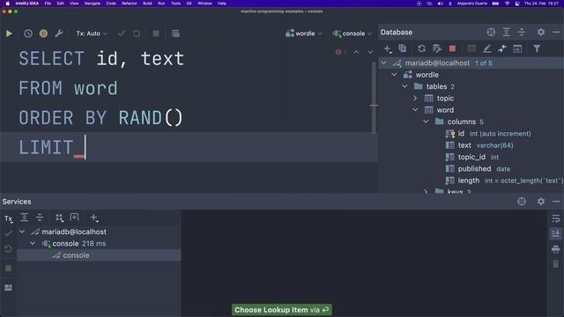Screen dimensions: 564x317
Task: Click the editor error indicator
Action: pyautogui.click(x=340, y=52)
